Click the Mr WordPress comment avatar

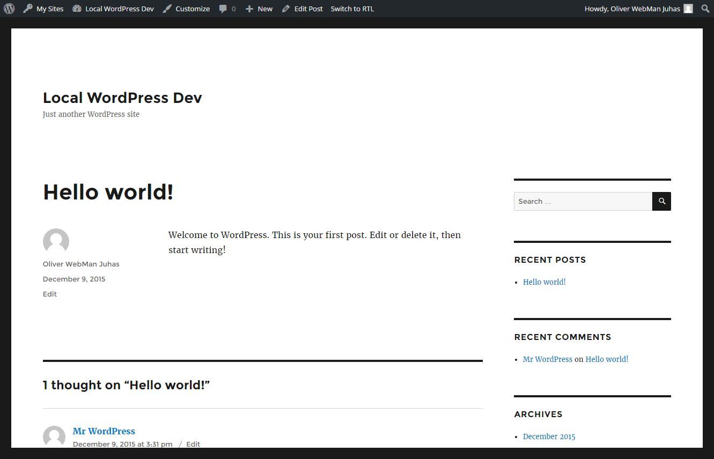54,437
